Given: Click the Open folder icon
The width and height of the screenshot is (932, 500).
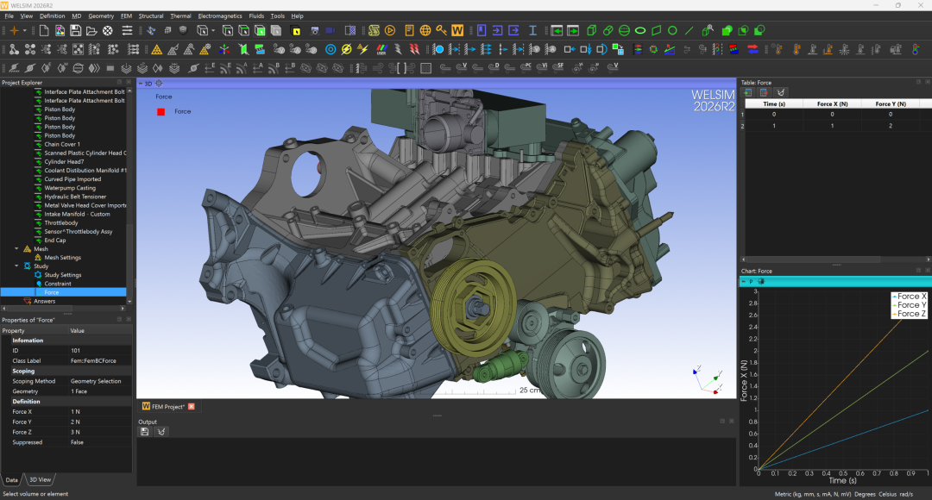Looking at the screenshot, I should tap(91, 30).
